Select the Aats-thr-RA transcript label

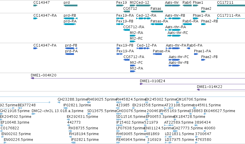[176, 27]
